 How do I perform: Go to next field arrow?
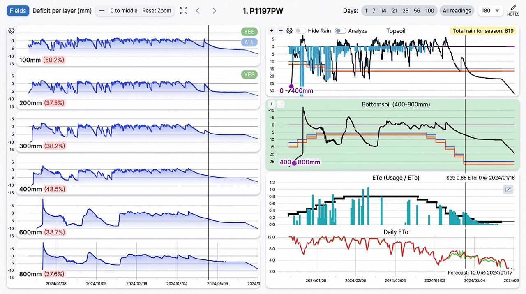click(x=214, y=11)
